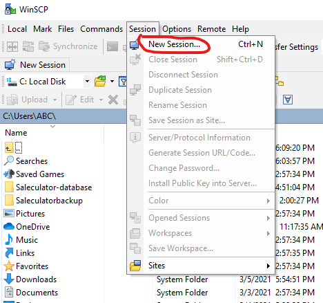Screen dimensions: 323x303
Task: Click the remote folder tree icon
Action: 280,81
